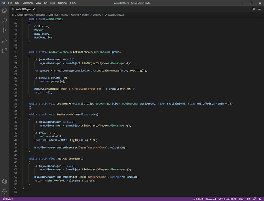Open the Manage gear icon
Viewport: 264px width, 201px height.
[4, 191]
